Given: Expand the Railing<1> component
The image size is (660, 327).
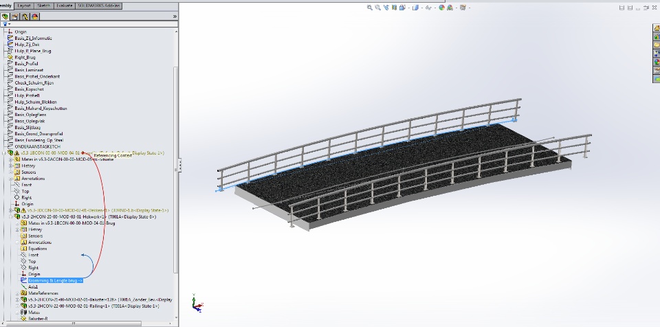Looking at the screenshot, I should point(17,306).
